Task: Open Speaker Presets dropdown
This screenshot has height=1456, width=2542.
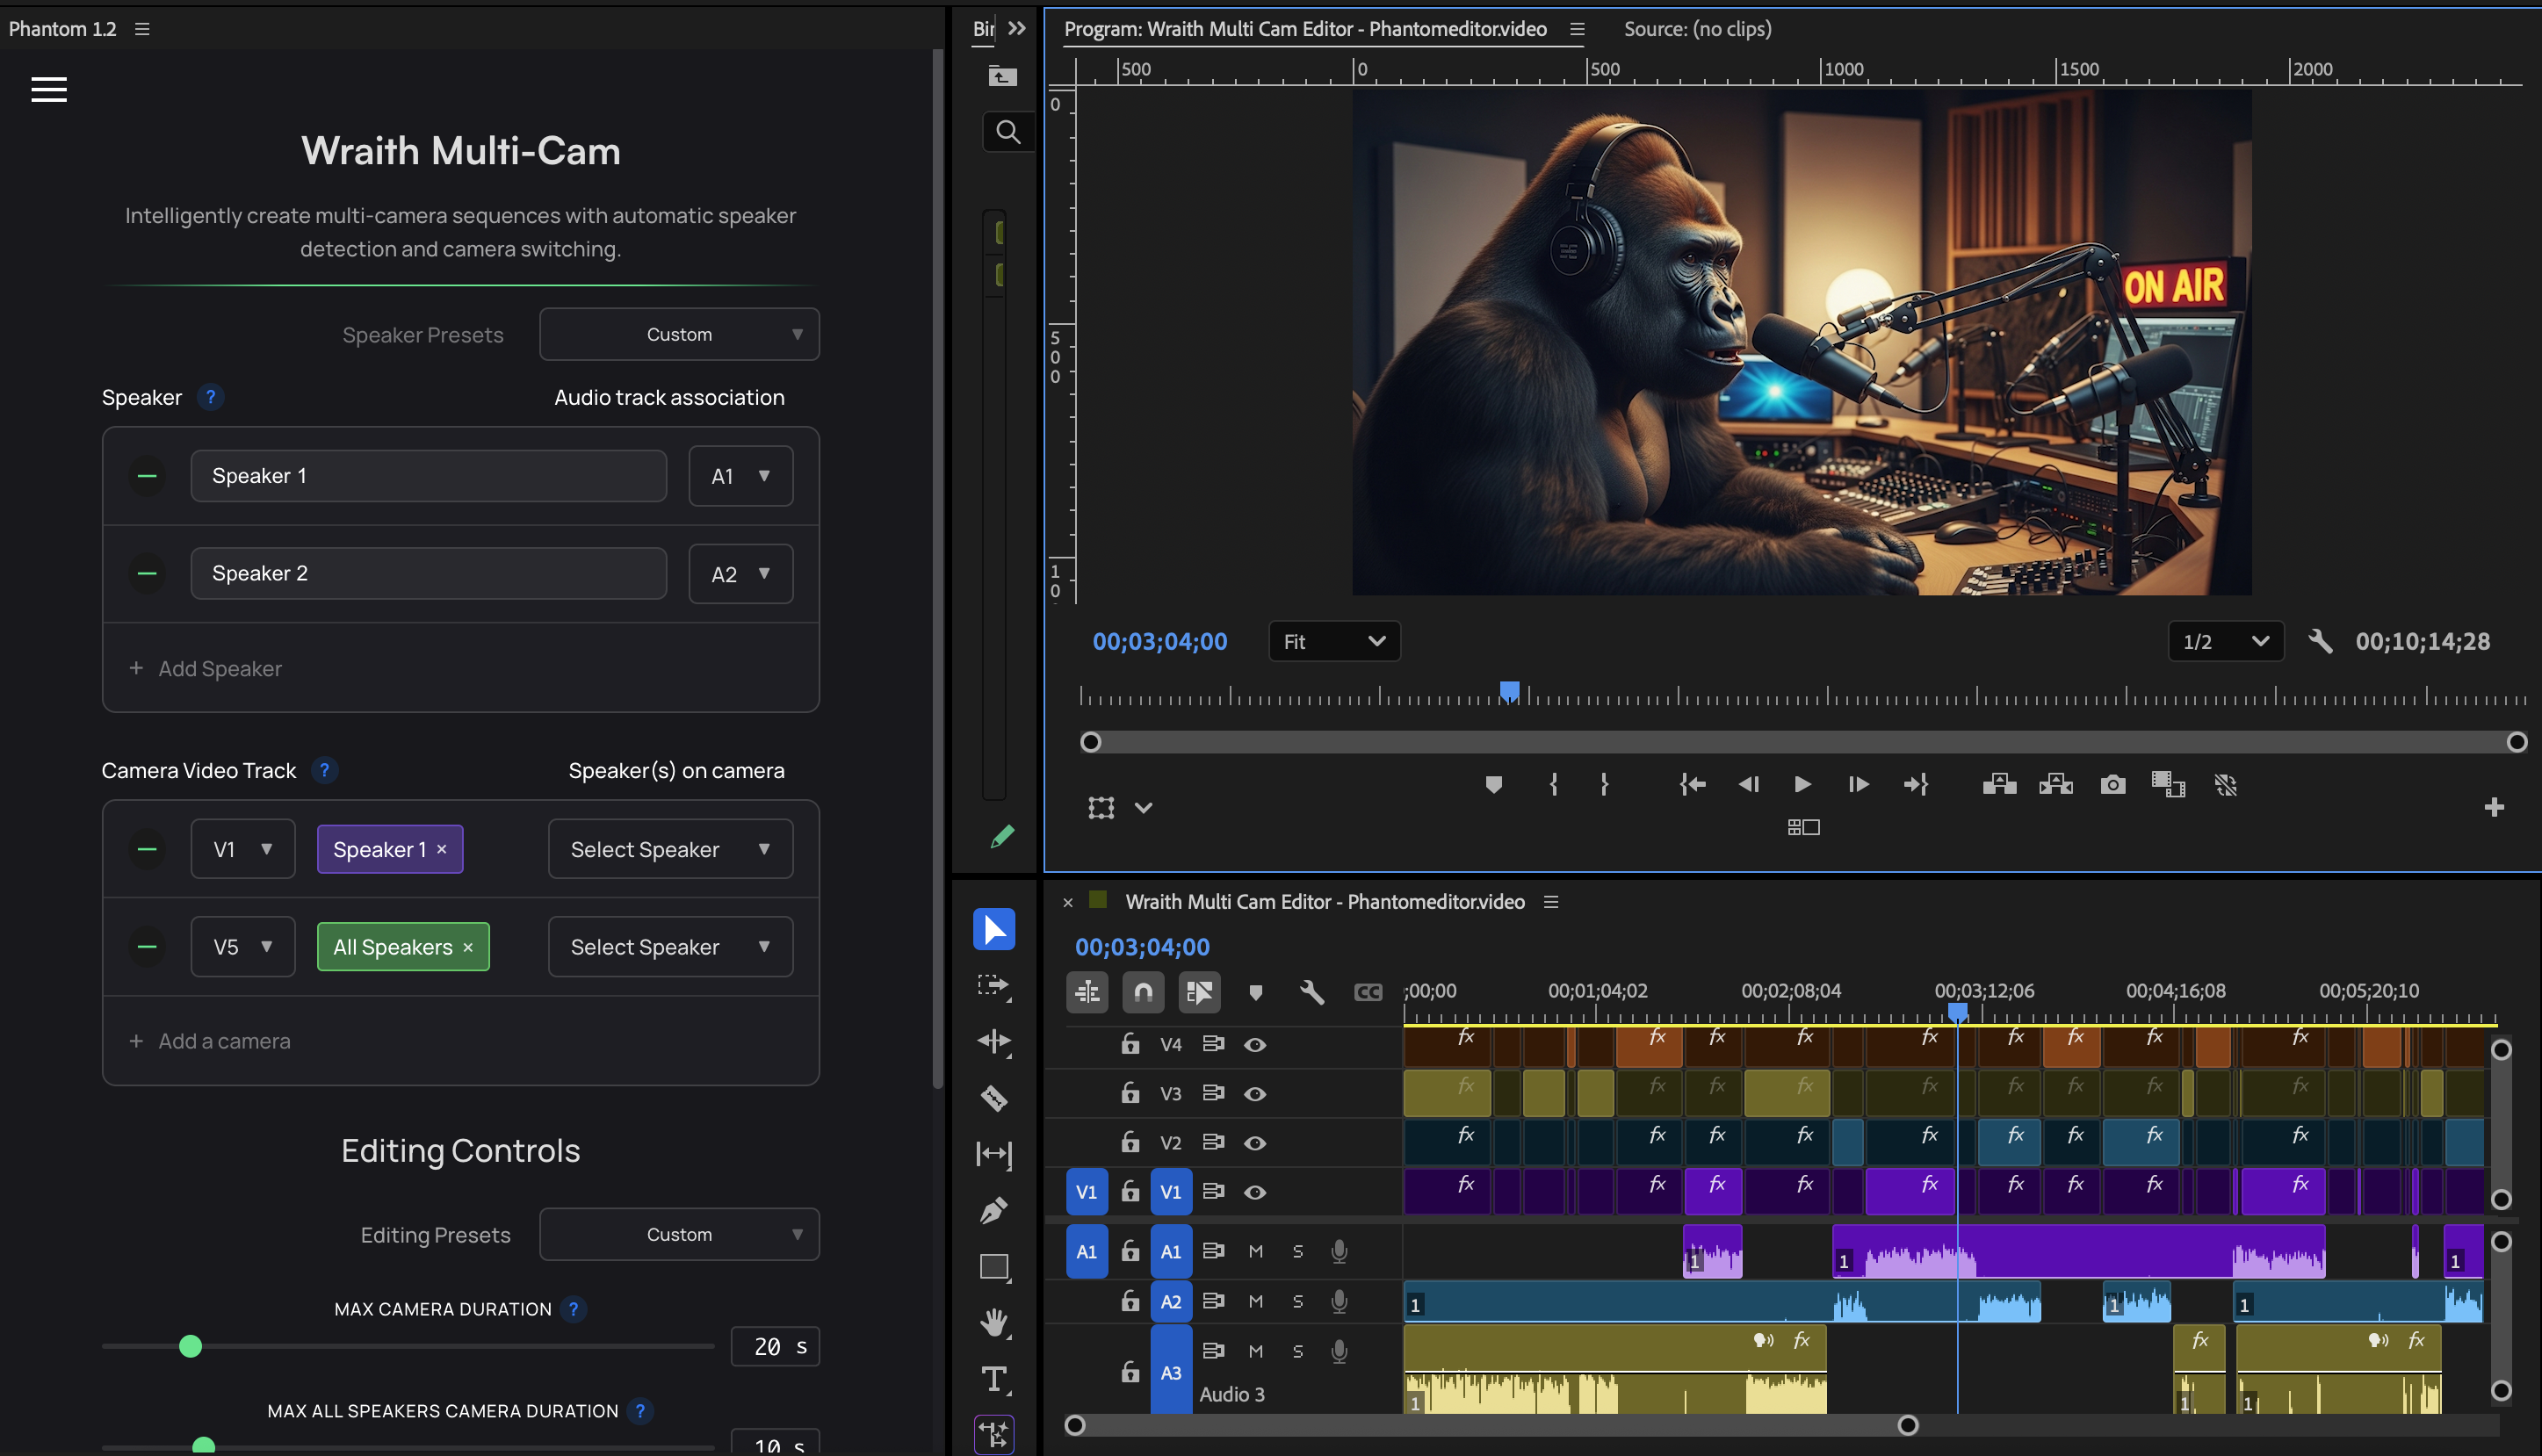Action: tap(679, 334)
